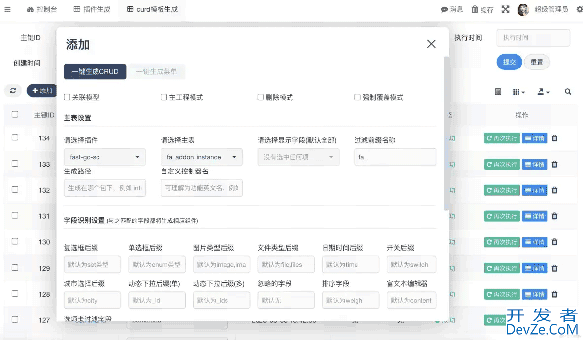Image resolution: width=583 pixels, height=340 pixels.
Task: Click the 开关后缀 input field
Action: tap(411, 265)
